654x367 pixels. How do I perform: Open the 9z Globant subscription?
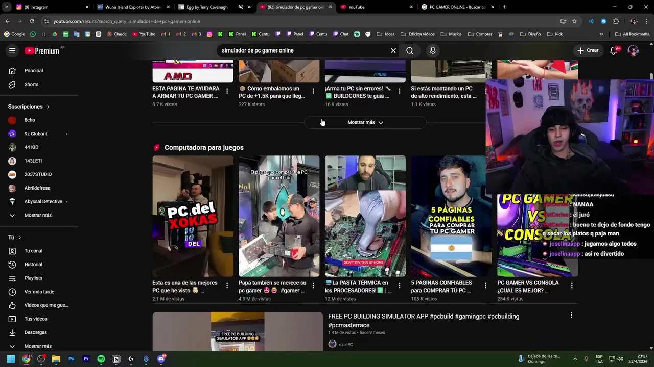pos(36,134)
